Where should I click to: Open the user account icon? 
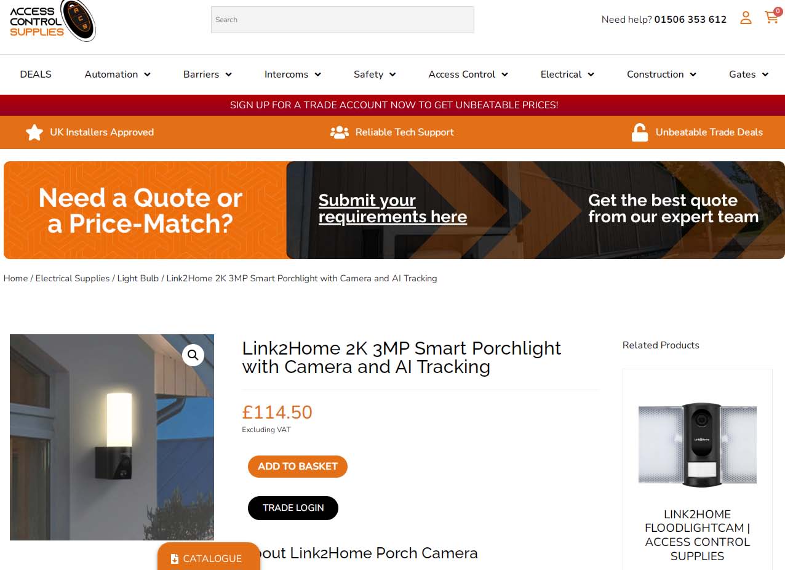coord(746,18)
